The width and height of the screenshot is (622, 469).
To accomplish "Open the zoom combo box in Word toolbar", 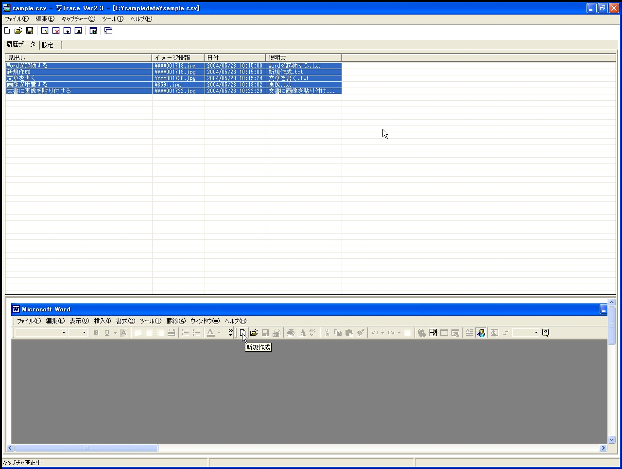I will point(526,333).
